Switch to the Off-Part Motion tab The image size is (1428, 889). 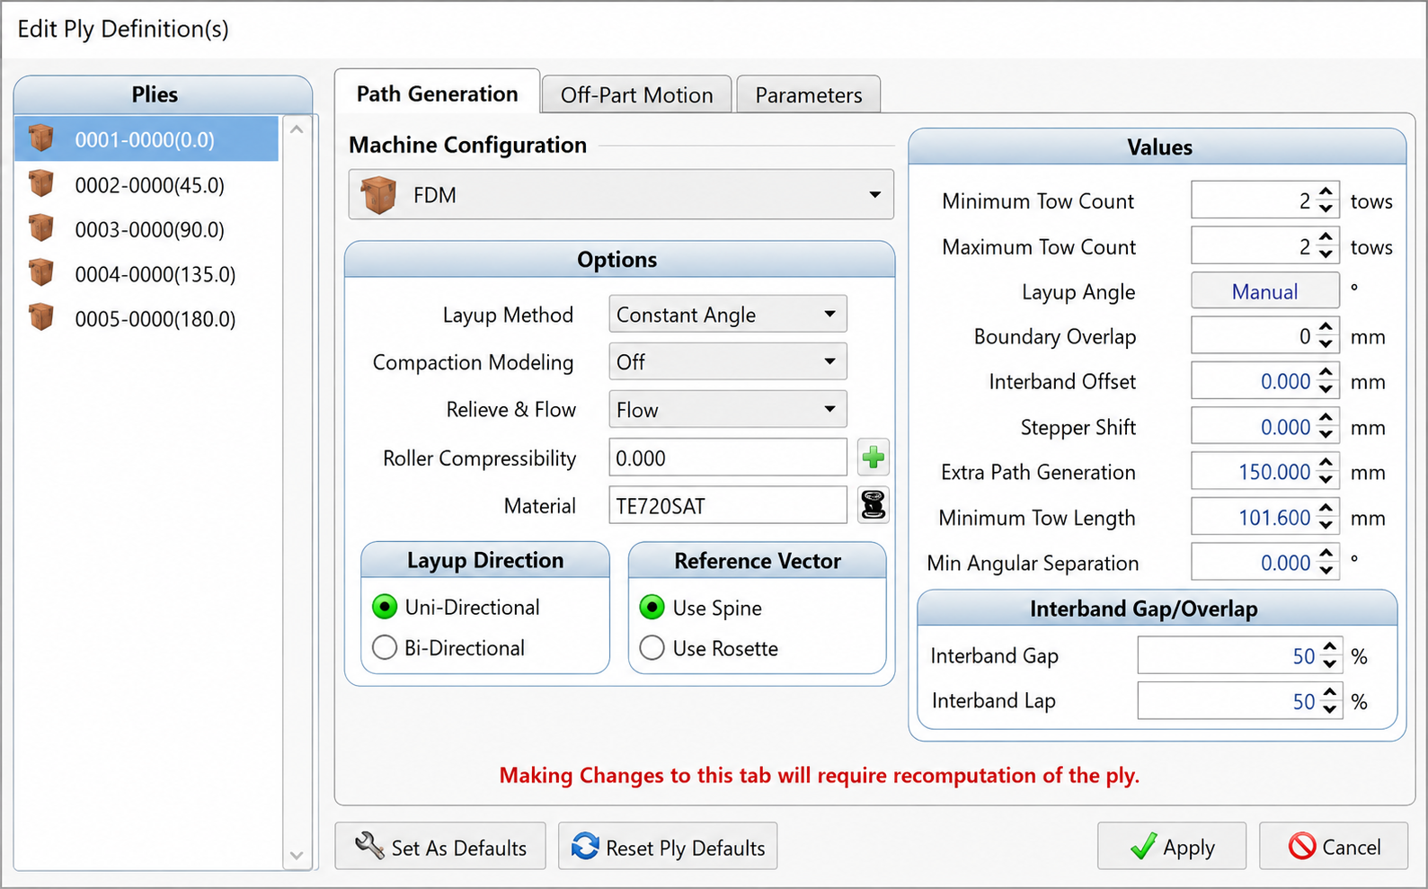click(x=637, y=94)
